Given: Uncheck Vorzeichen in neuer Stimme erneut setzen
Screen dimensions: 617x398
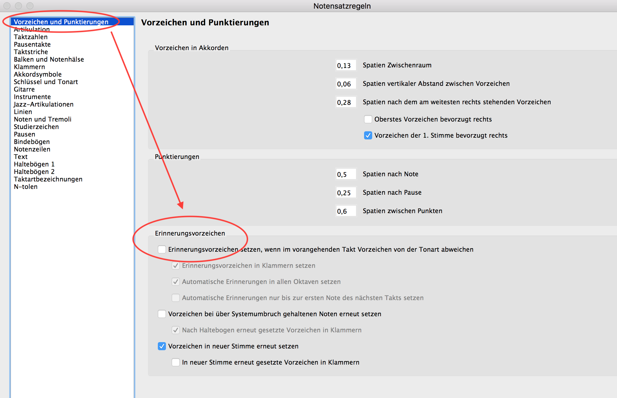Looking at the screenshot, I should coord(162,346).
